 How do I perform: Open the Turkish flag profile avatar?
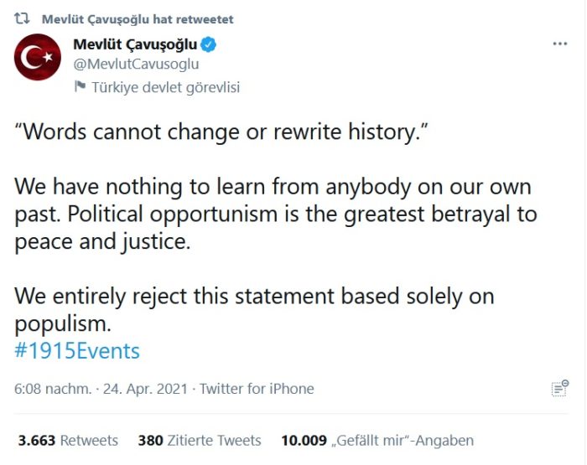click(37, 58)
